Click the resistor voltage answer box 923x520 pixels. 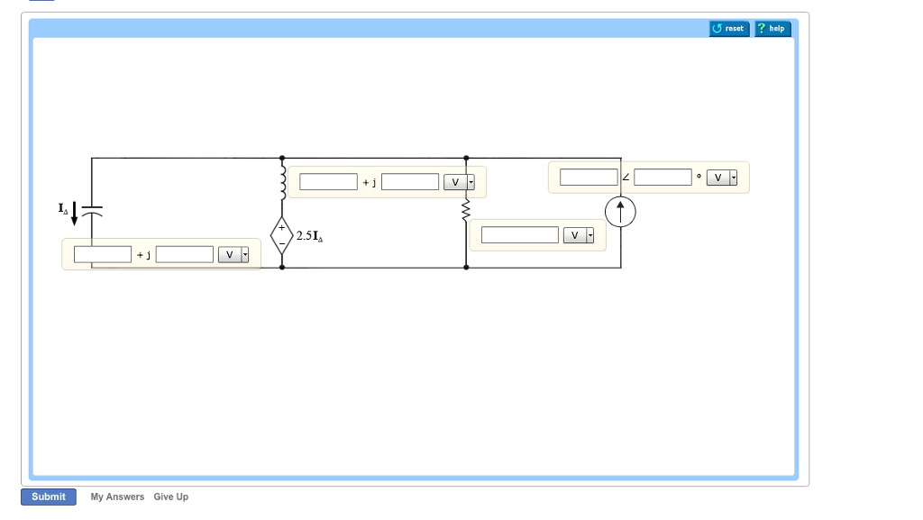pyautogui.click(x=519, y=233)
